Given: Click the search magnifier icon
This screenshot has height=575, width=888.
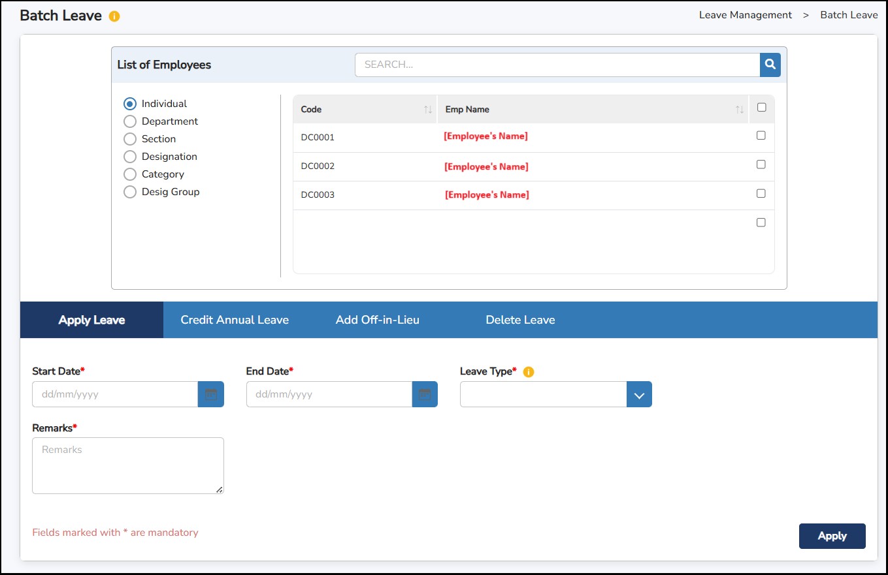Looking at the screenshot, I should 769,65.
